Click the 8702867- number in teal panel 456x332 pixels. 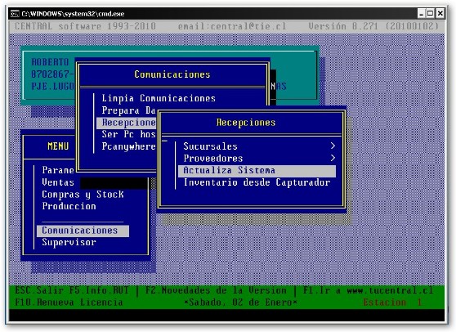tap(52, 74)
